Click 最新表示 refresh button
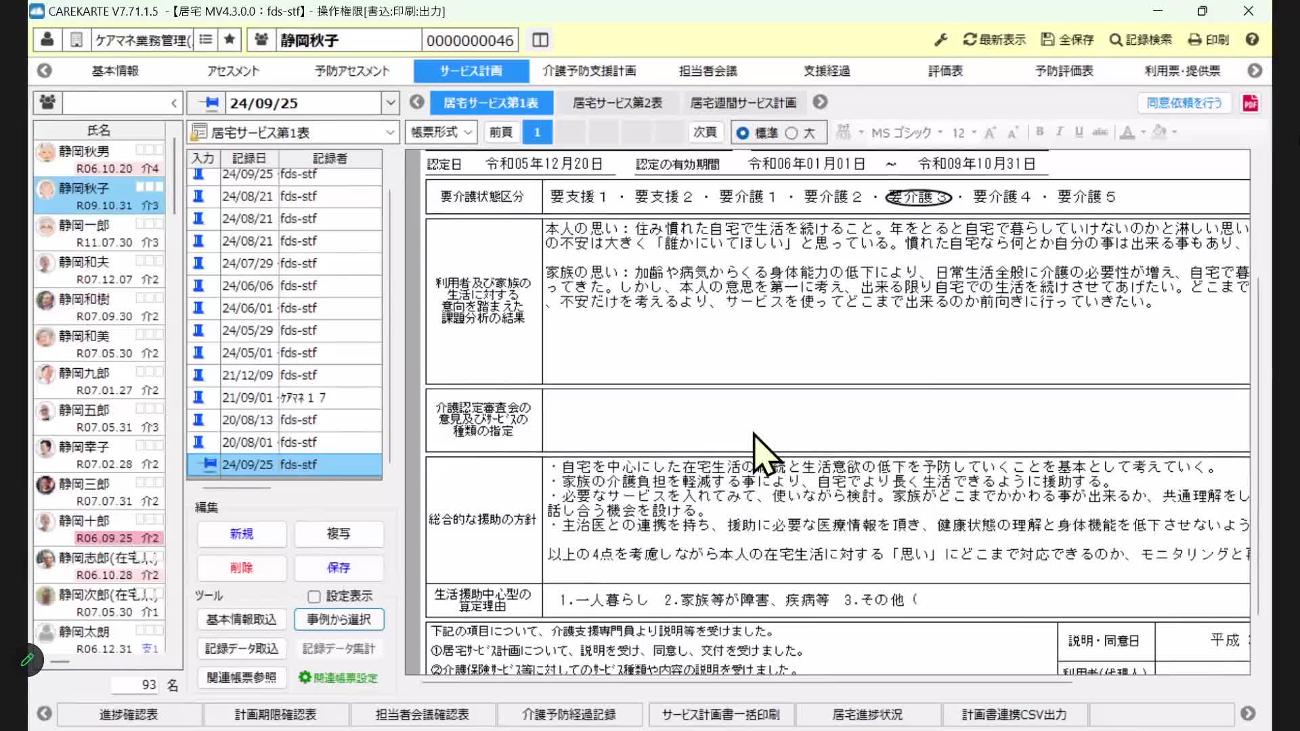The height and width of the screenshot is (731, 1300). [995, 40]
